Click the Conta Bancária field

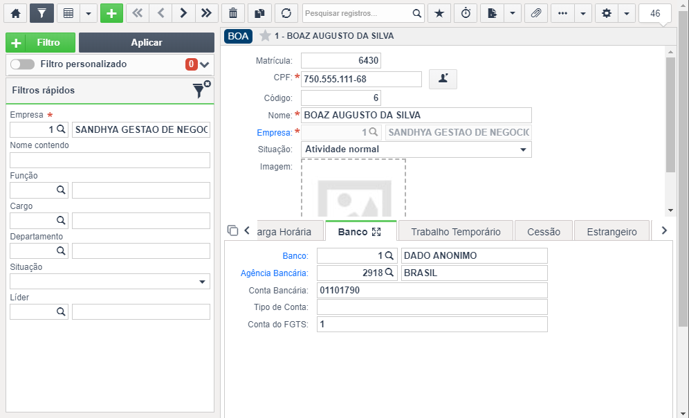click(432, 290)
